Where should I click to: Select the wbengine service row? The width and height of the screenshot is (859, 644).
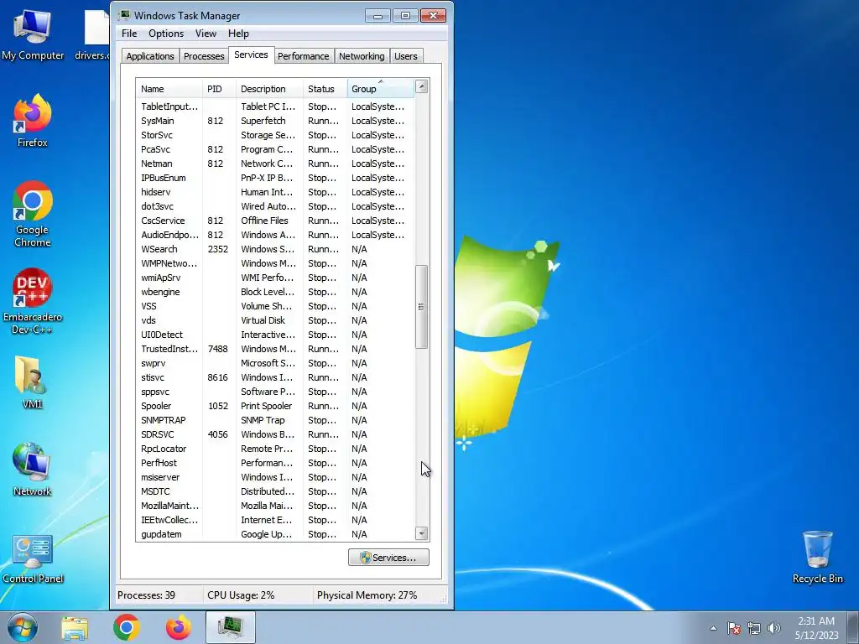(275, 292)
